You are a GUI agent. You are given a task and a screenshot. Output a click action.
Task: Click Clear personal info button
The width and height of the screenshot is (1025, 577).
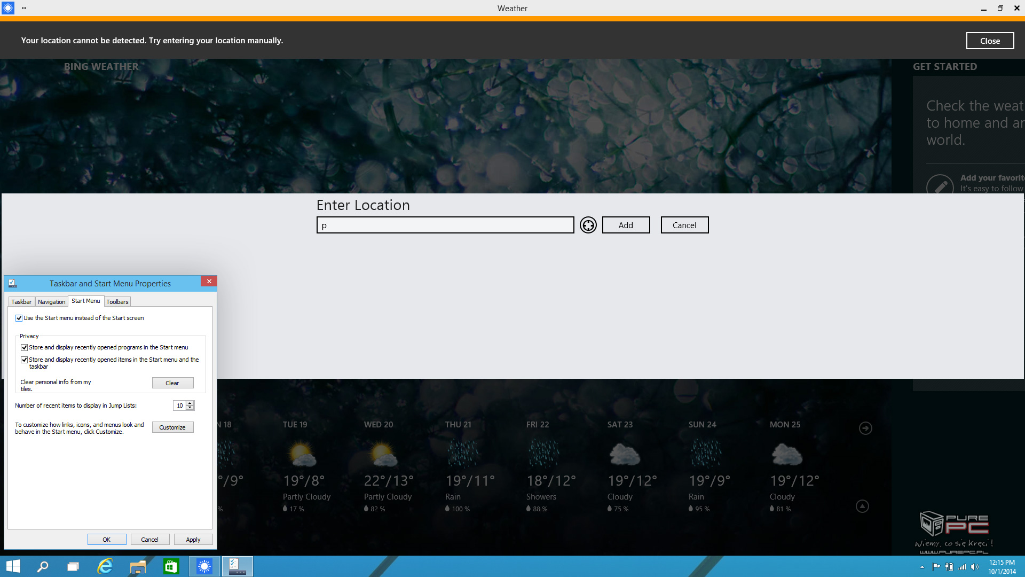click(172, 383)
